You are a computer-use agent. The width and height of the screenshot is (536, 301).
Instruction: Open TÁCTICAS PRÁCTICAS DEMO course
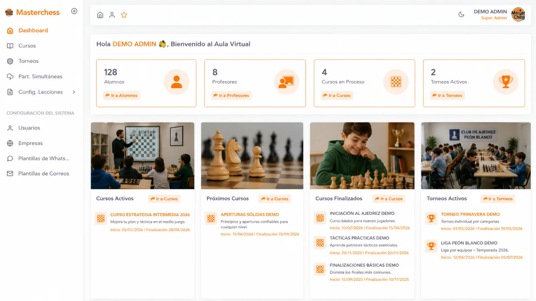pos(359,238)
